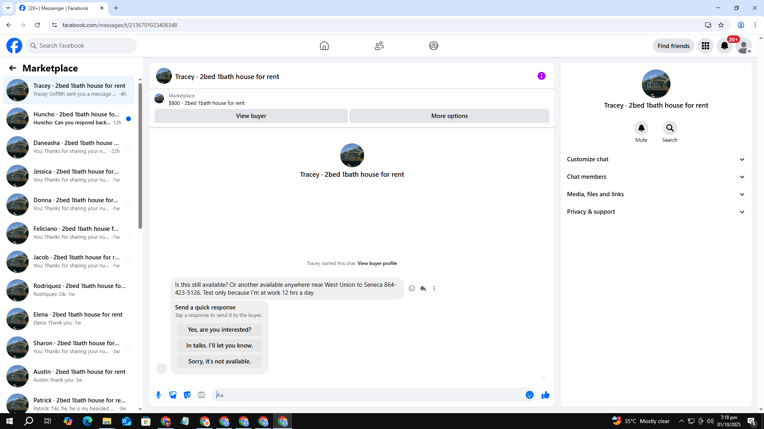
Task: Choose a sticker icon
Action: click(x=187, y=395)
